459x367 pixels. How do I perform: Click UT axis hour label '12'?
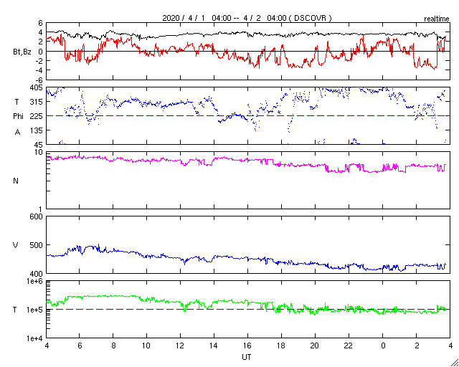tap(180, 345)
